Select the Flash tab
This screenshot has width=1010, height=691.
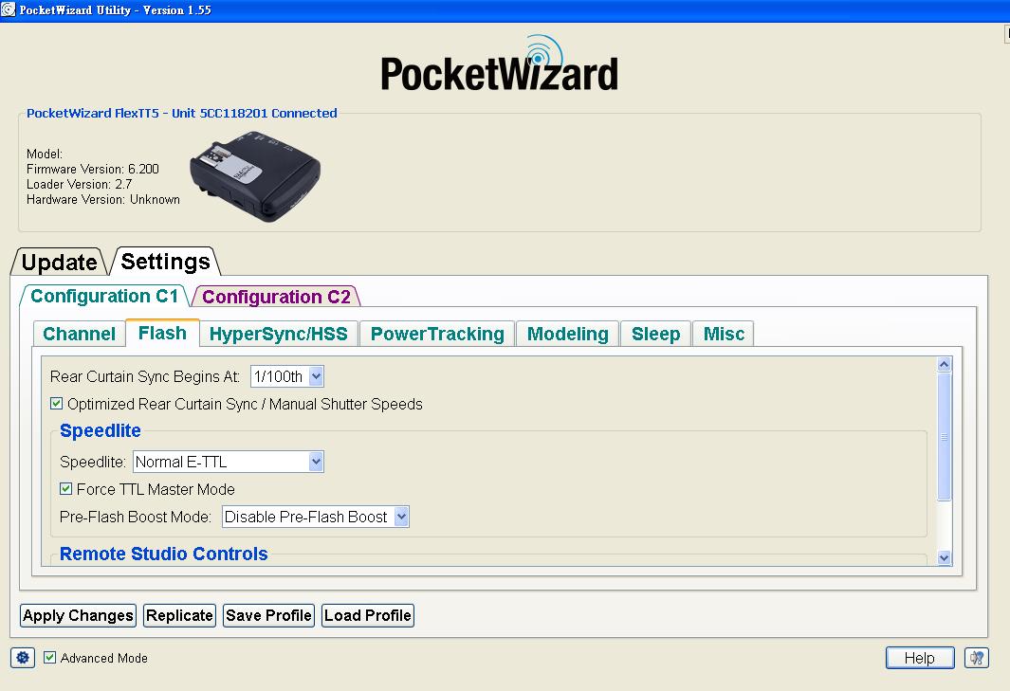(162, 333)
